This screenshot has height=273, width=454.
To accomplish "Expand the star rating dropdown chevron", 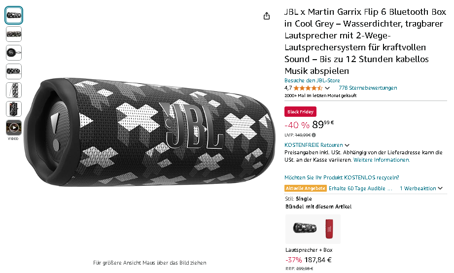I will click(x=327, y=88).
